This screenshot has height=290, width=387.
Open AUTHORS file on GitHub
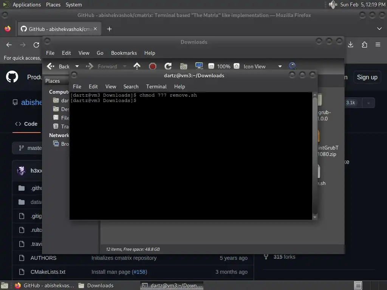(43, 258)
